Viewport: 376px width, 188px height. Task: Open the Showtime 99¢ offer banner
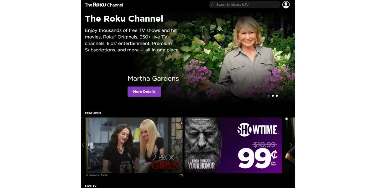[x=233, y=145]
